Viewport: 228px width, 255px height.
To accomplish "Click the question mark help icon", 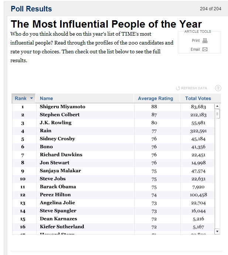I will (218, 88).
